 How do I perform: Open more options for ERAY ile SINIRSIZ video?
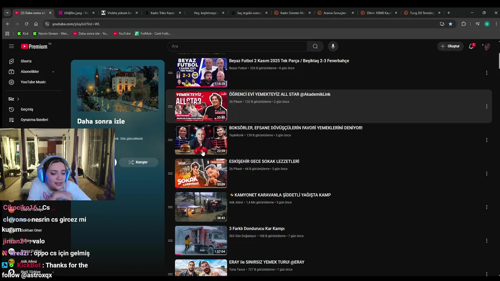pyautogui.click(x=487, y=274)
